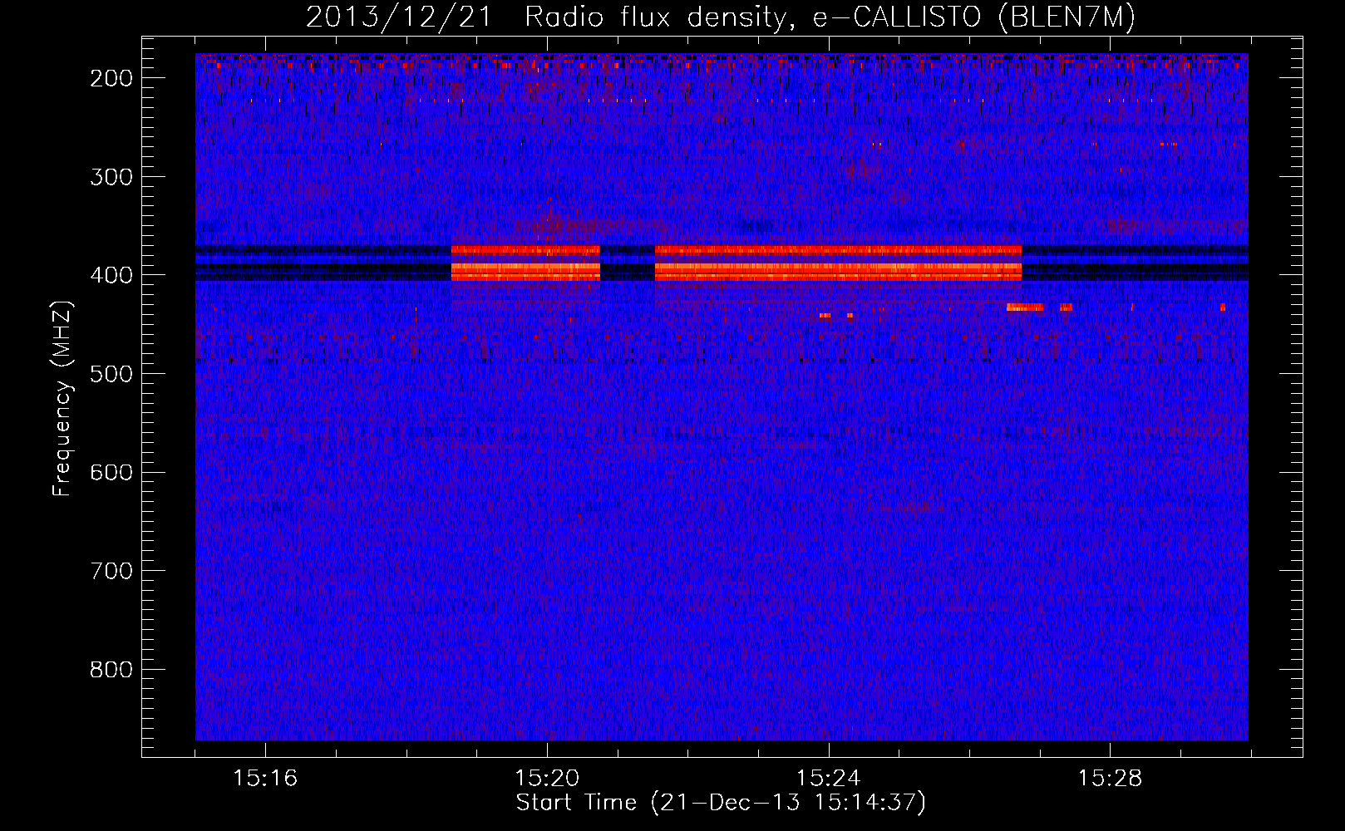Click the 'Frequency (MHZ)' y-axis label
The width and height of the screenshot is (1345, 831).
tap(62, 398)
